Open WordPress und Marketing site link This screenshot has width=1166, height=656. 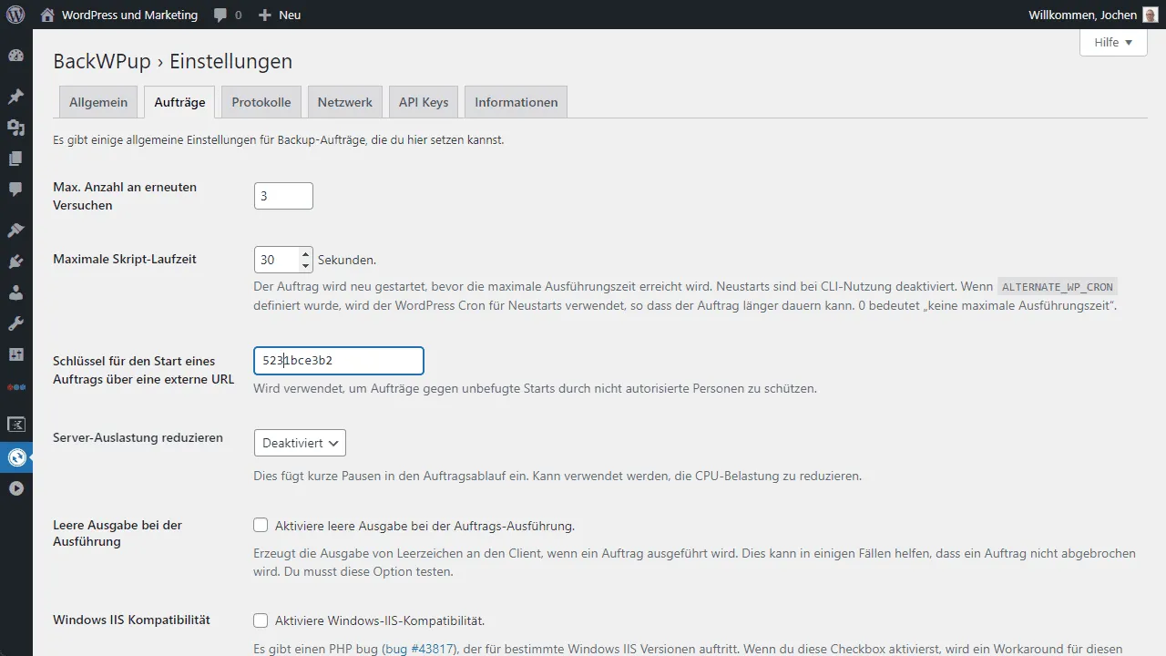(x=129, y=15)
